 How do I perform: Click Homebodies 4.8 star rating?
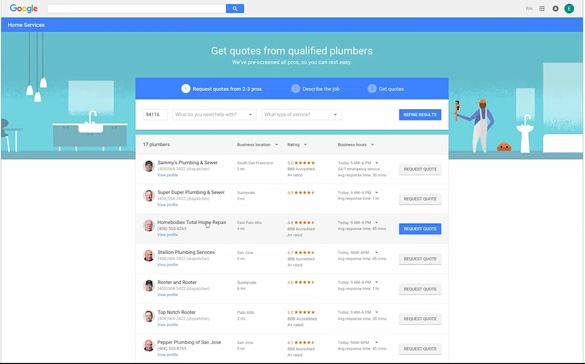(x=301, y=223)
